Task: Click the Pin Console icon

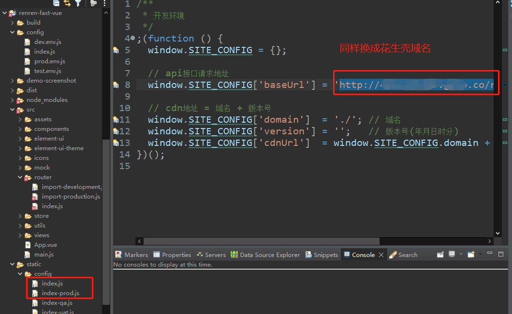Action: coord(440,255)
